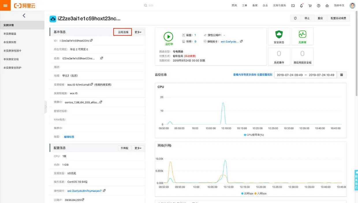
Task: Click the icon next to 实例规格 value
Action: [x=92, y=84]
